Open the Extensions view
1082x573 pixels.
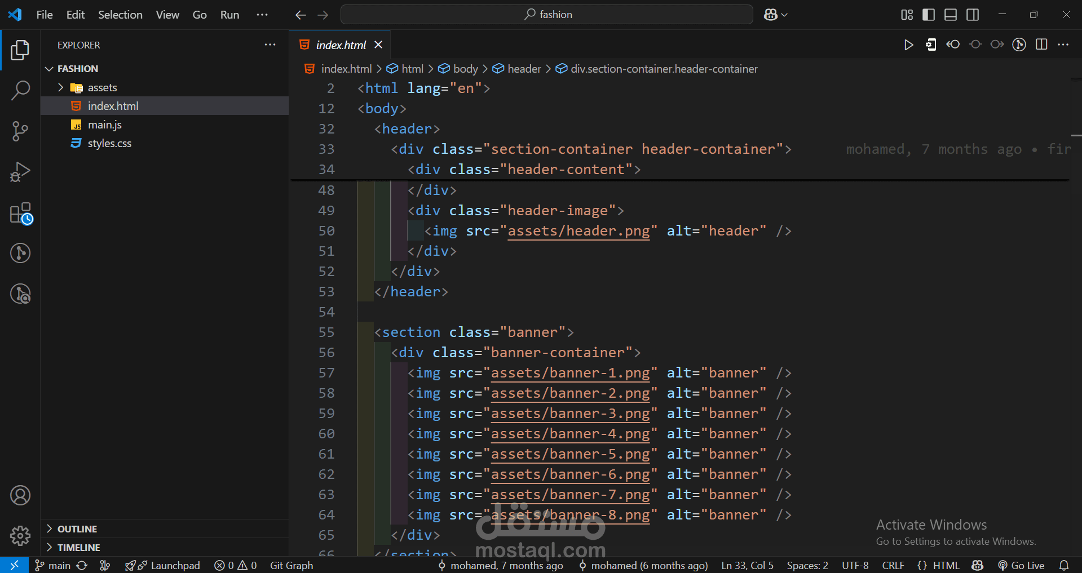click(x=21, y=214)
